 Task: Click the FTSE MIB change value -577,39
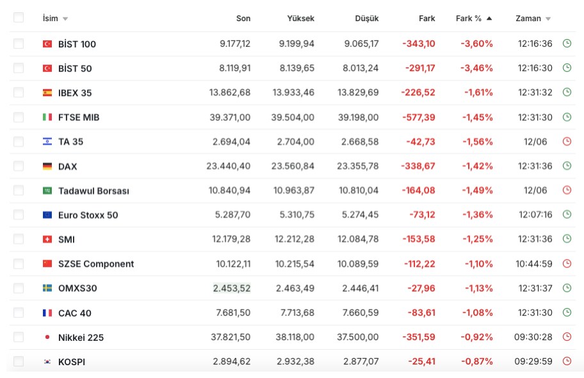419,117
